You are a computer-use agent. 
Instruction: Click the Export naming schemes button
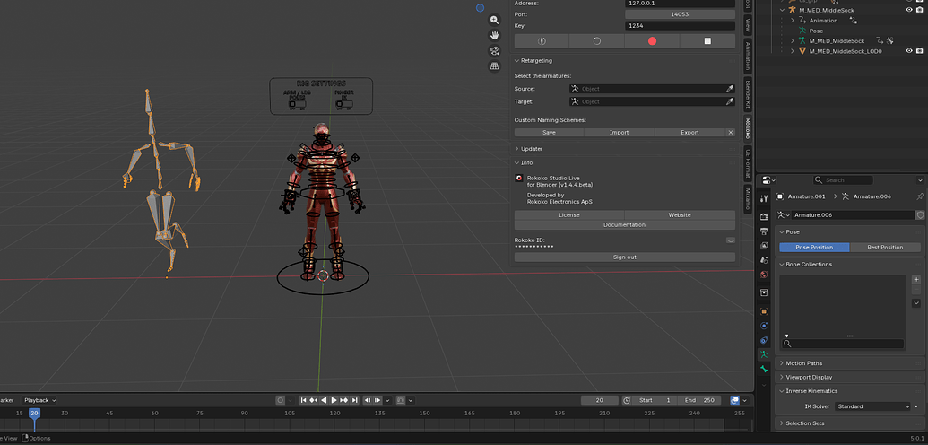click(x=689, y=133)
